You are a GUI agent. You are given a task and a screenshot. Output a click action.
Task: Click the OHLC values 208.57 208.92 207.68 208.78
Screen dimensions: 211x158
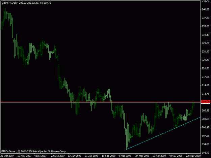point(35,3)
